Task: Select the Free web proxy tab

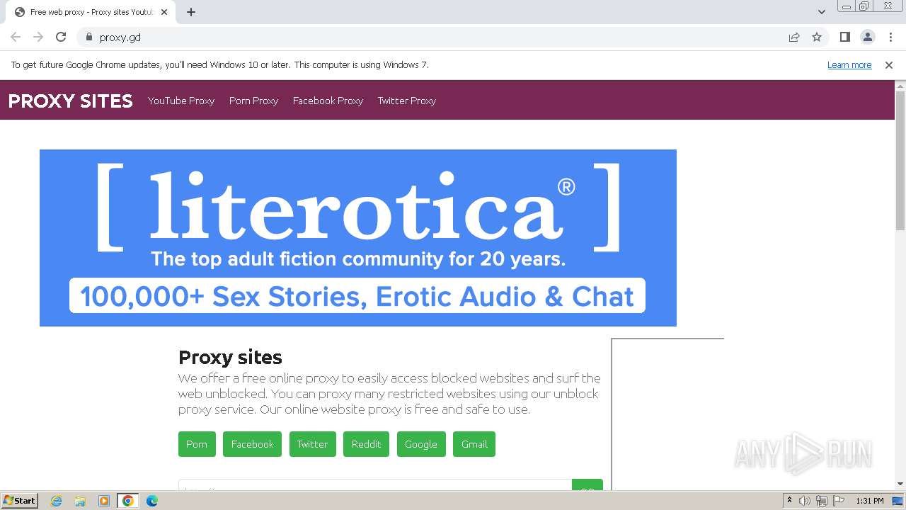Action: 91,12
